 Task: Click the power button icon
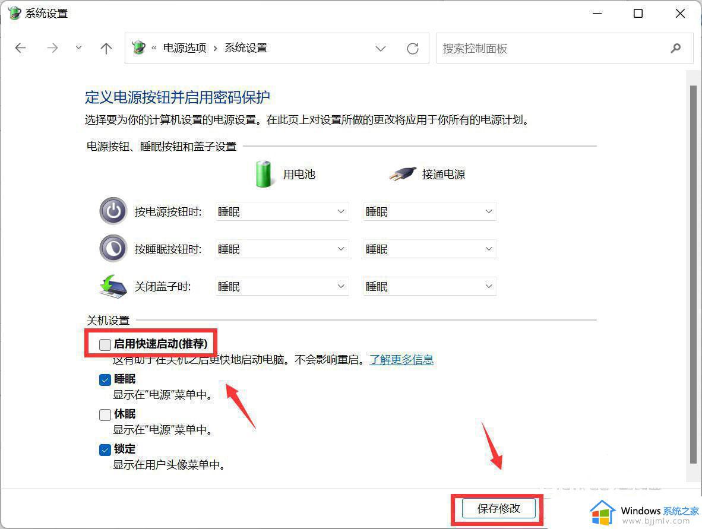(113, 211)
